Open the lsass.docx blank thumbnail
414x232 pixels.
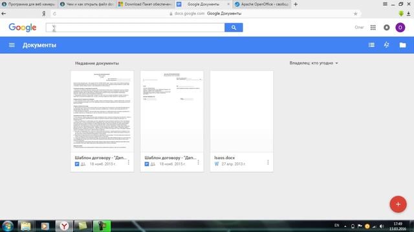(241, 111)
